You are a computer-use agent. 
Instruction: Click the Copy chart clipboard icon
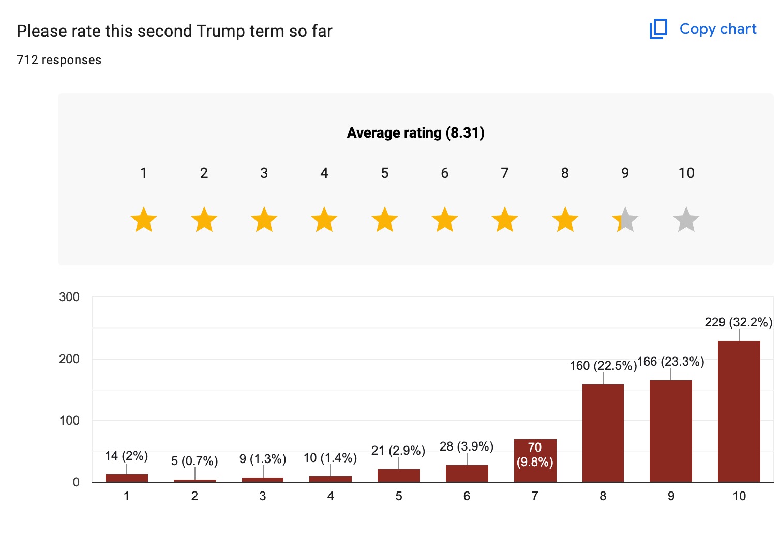658,29
